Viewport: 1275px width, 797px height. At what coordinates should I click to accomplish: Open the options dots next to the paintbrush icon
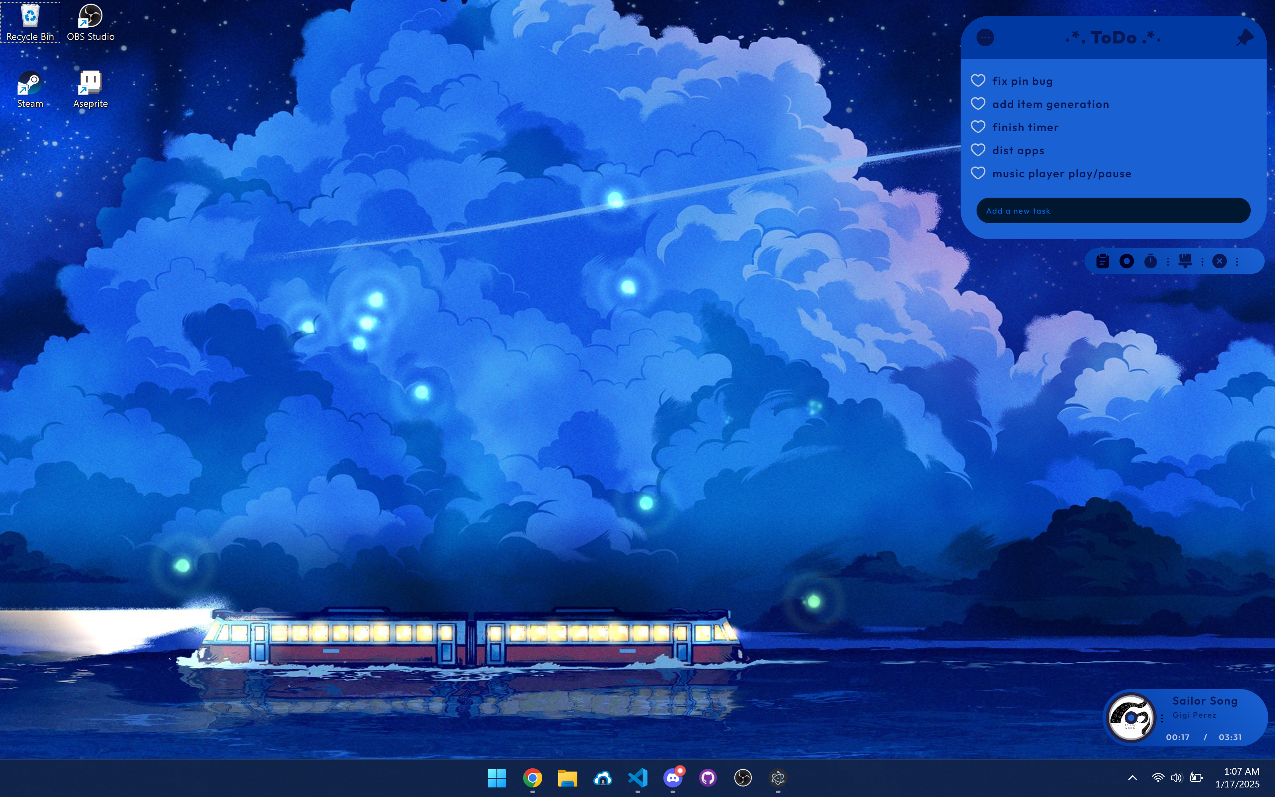click(1202, 261)
